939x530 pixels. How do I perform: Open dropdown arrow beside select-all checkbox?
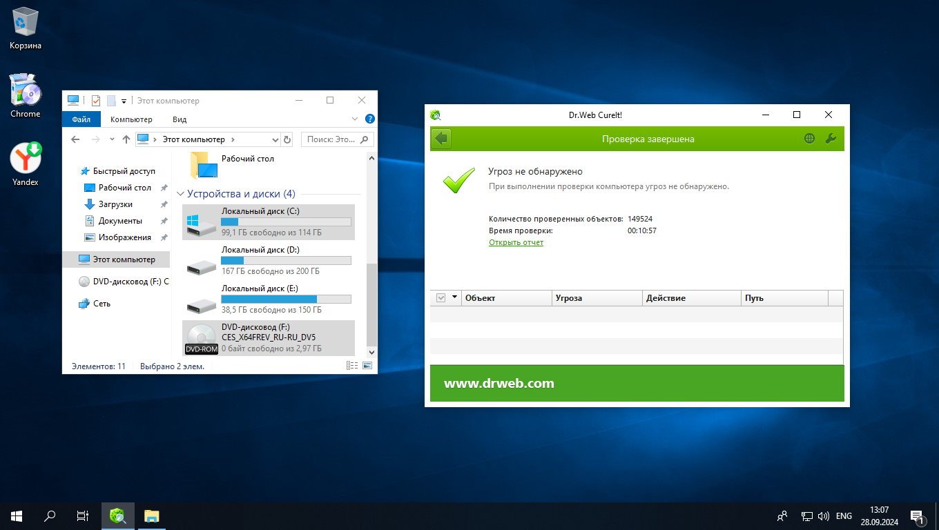[x=454, y=298]
